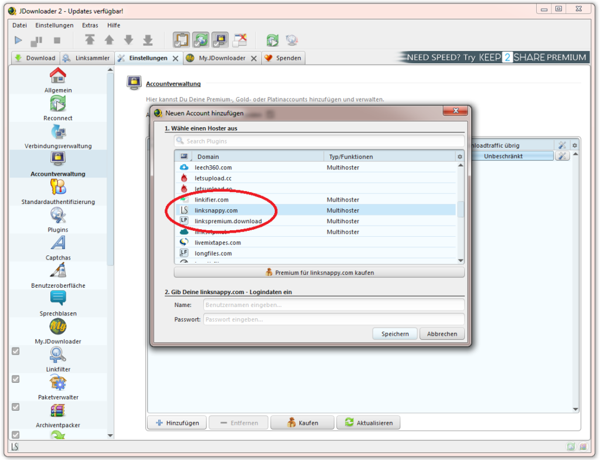The height and width of the screenshot is (460, 600).
Task: Close the Einstellungen tab
Action: tap(175, 59)
